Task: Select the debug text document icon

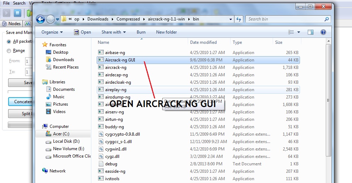Action: click(101, 164)
